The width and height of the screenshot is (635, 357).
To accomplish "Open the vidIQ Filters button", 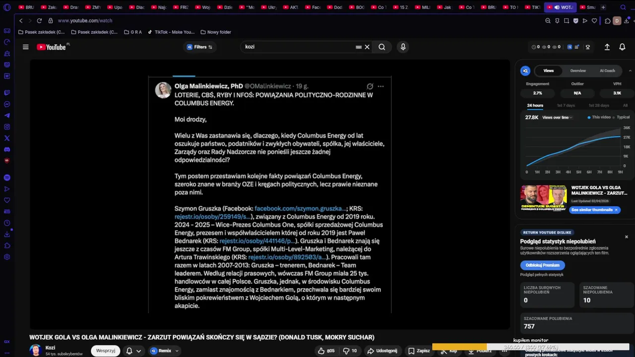I will (x=199, y=47).
